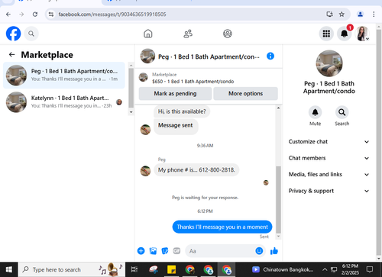Open the Windows Start menu
This screenshot has width=382, height=277.
pos(9,269)
